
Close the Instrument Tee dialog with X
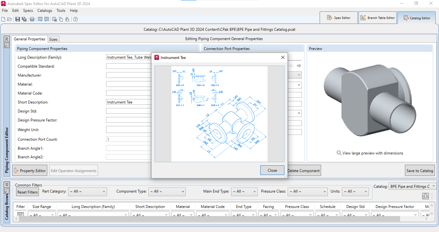click(x=283, y=57)
